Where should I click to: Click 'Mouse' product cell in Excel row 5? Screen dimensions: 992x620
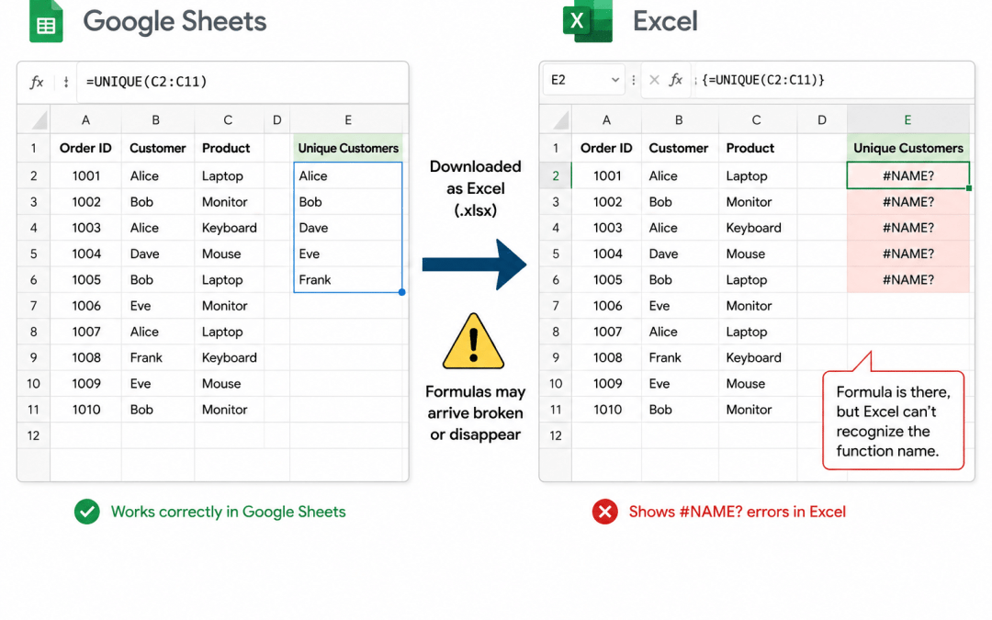coord(756,254)
